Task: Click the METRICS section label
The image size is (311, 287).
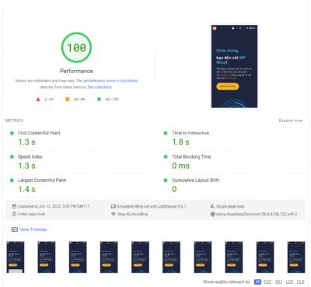Action: tap(14, 121)
